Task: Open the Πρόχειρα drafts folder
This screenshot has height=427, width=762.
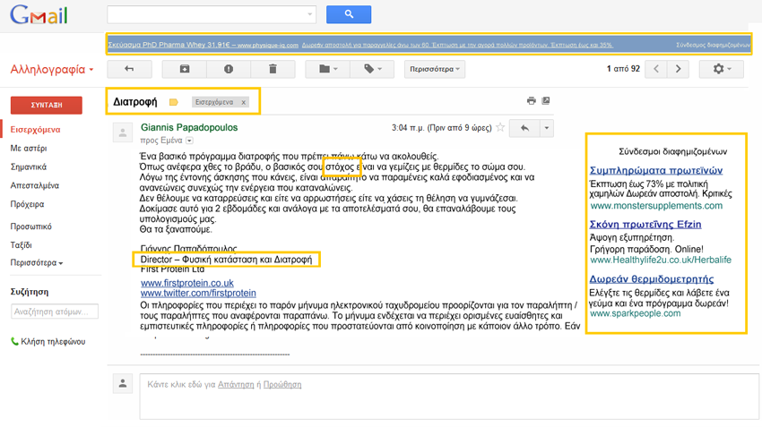Action: pos(27,203)
